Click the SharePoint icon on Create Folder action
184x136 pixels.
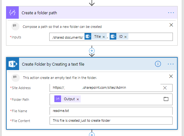pos(13,64)
